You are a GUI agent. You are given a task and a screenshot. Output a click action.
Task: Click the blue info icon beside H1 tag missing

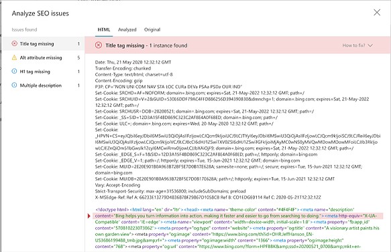pos(15,72)
